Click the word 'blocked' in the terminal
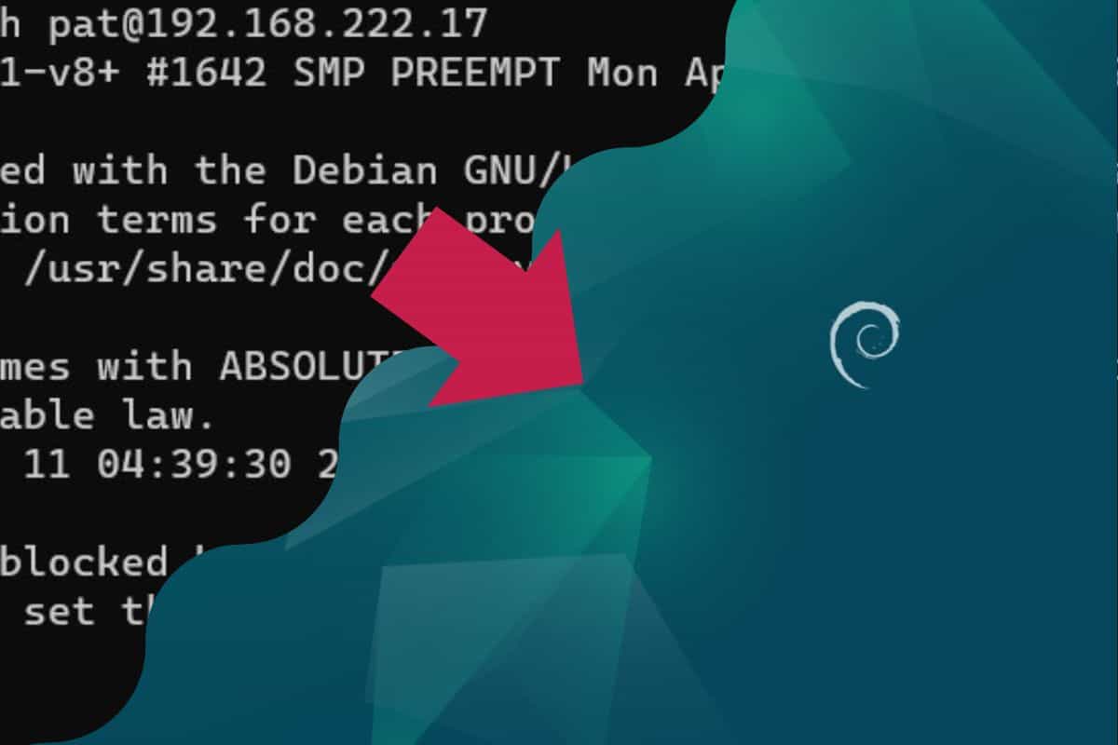 (84, 562)
